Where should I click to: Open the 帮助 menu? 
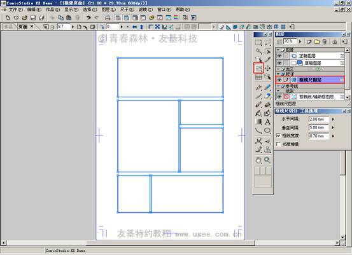[x=183, y=10]
